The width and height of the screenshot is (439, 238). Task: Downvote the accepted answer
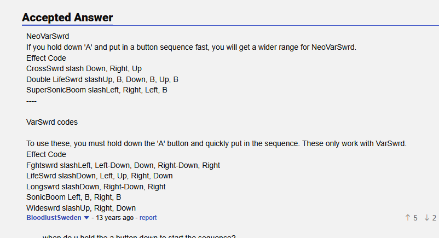click(426, 218)
